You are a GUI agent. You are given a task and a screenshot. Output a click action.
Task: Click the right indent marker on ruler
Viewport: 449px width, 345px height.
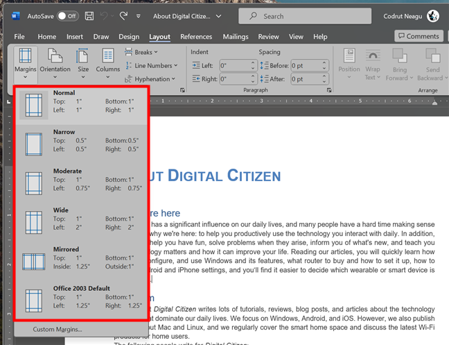tap(434, 102)
